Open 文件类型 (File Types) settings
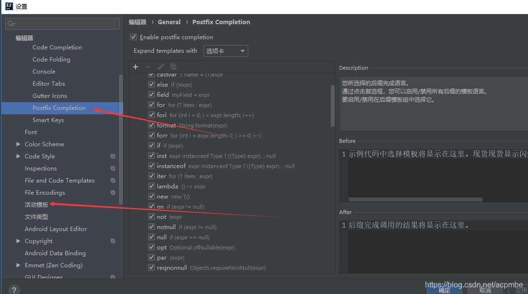This screenshot has height=294, width=528. point(36,217)
